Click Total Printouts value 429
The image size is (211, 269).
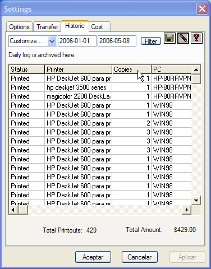coord(91,230)
